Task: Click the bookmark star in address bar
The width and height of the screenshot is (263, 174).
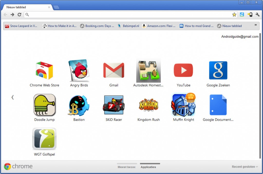Action: (234, 15)
